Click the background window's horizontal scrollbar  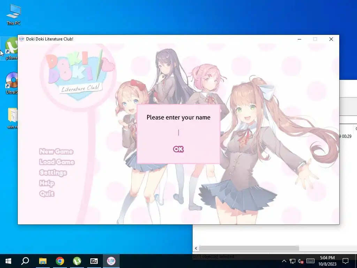(249, 248)
